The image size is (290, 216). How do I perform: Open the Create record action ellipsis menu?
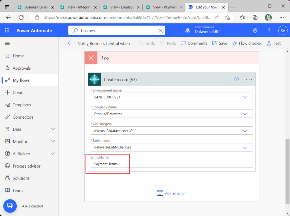[249, 79]
